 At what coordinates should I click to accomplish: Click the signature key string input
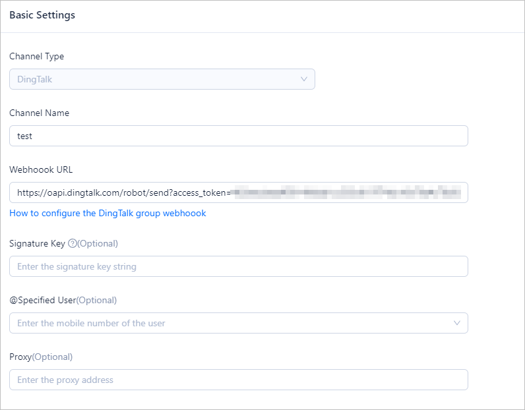pos(238,266)
